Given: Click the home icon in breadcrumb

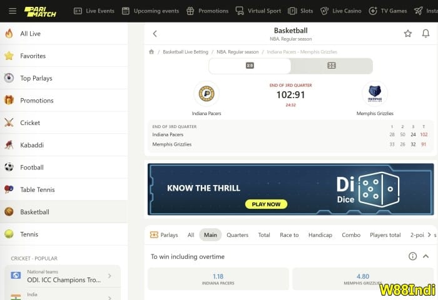Looking at the screenshot, I should [151, 52].
